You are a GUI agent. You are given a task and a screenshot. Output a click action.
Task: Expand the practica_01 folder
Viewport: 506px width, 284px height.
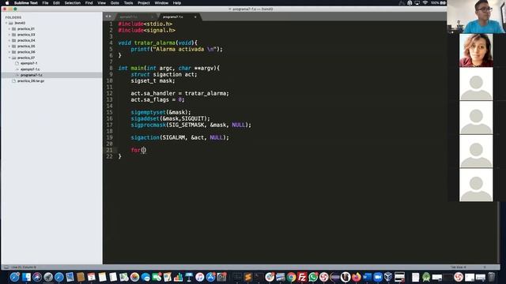coord(9,29)
